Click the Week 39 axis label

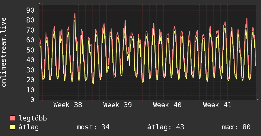[x=117, y=105]
